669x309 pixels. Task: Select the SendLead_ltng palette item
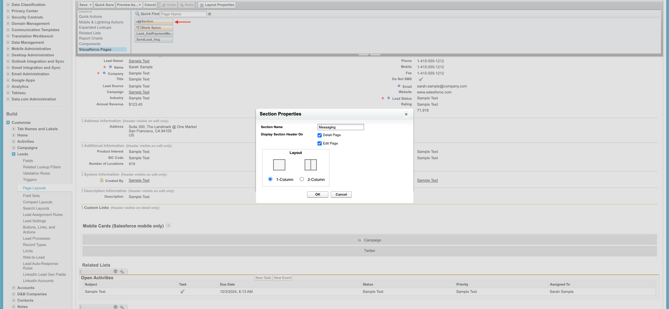[154, 40]
